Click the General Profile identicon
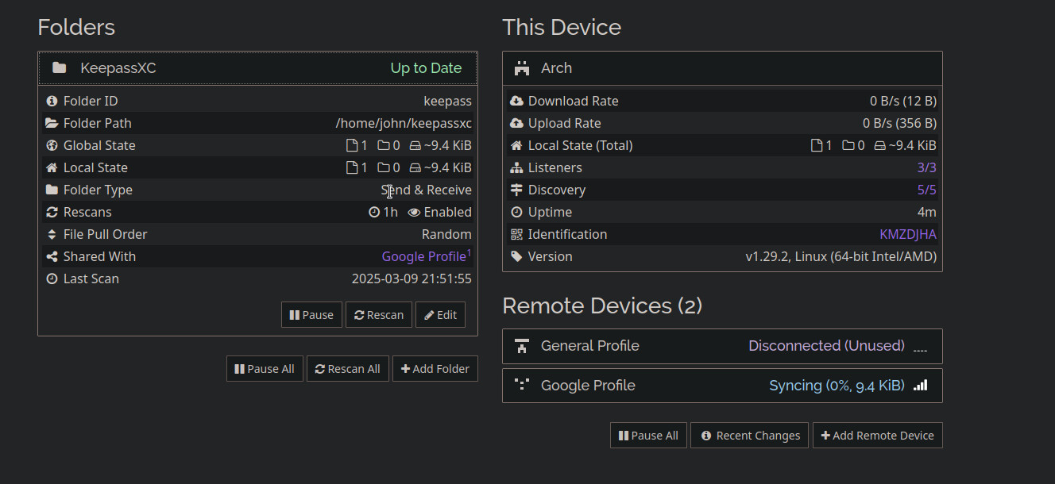 tap(521, 346)
